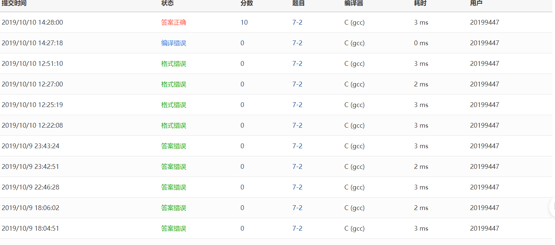
Task: Click score 0 in the 12:25:19 row
Action: point(242,105)
